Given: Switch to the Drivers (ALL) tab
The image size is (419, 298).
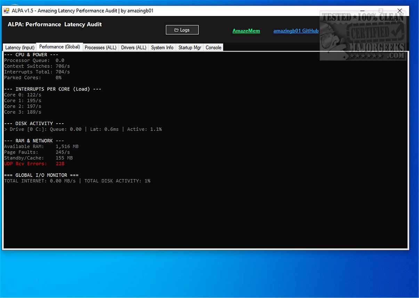Looking at the screenshot, I should [134, 47].
